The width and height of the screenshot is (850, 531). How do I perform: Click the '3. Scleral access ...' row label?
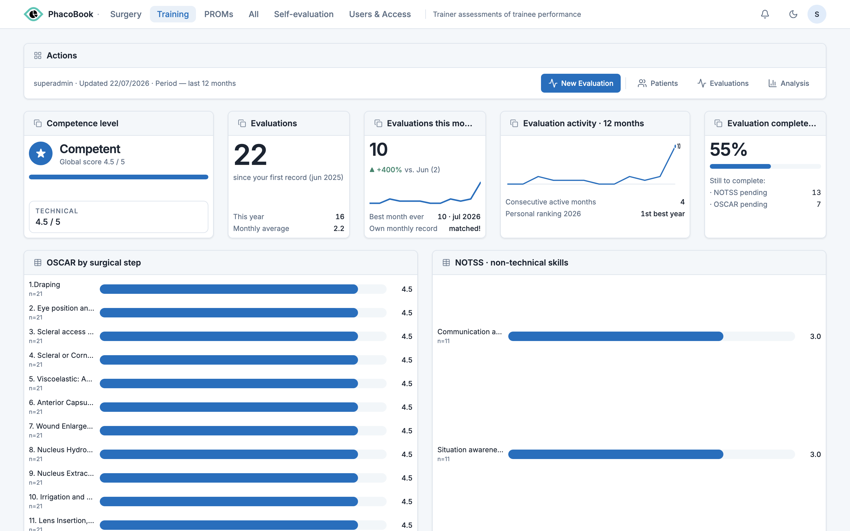click(x=61, y=332)
